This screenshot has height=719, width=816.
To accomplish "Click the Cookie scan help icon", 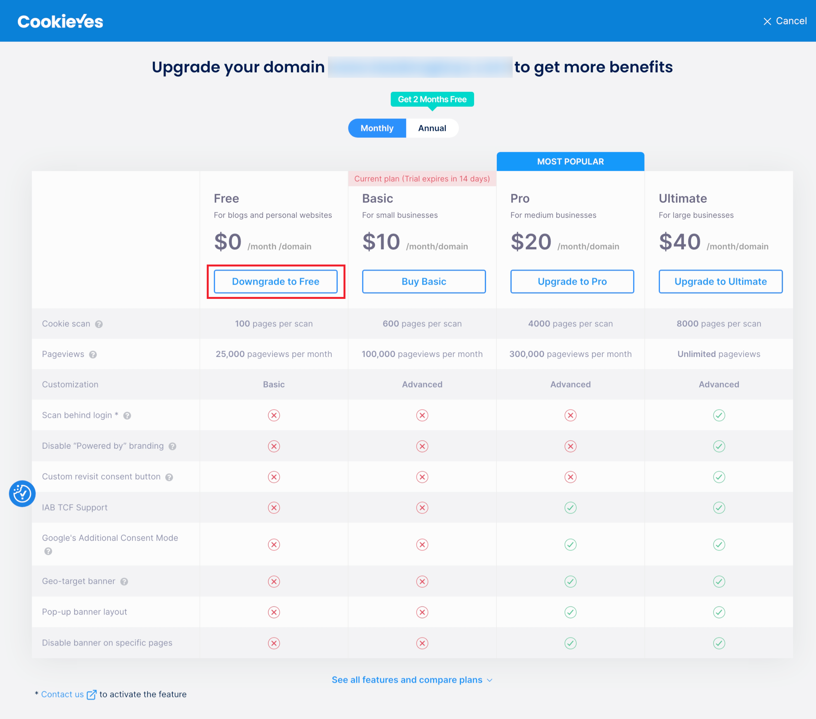I will 99,324.
